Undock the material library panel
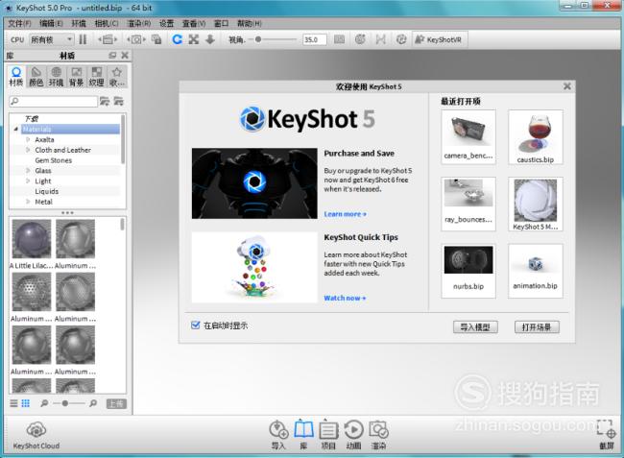Viewport: 624px width, 458px height. coord(112,56)
